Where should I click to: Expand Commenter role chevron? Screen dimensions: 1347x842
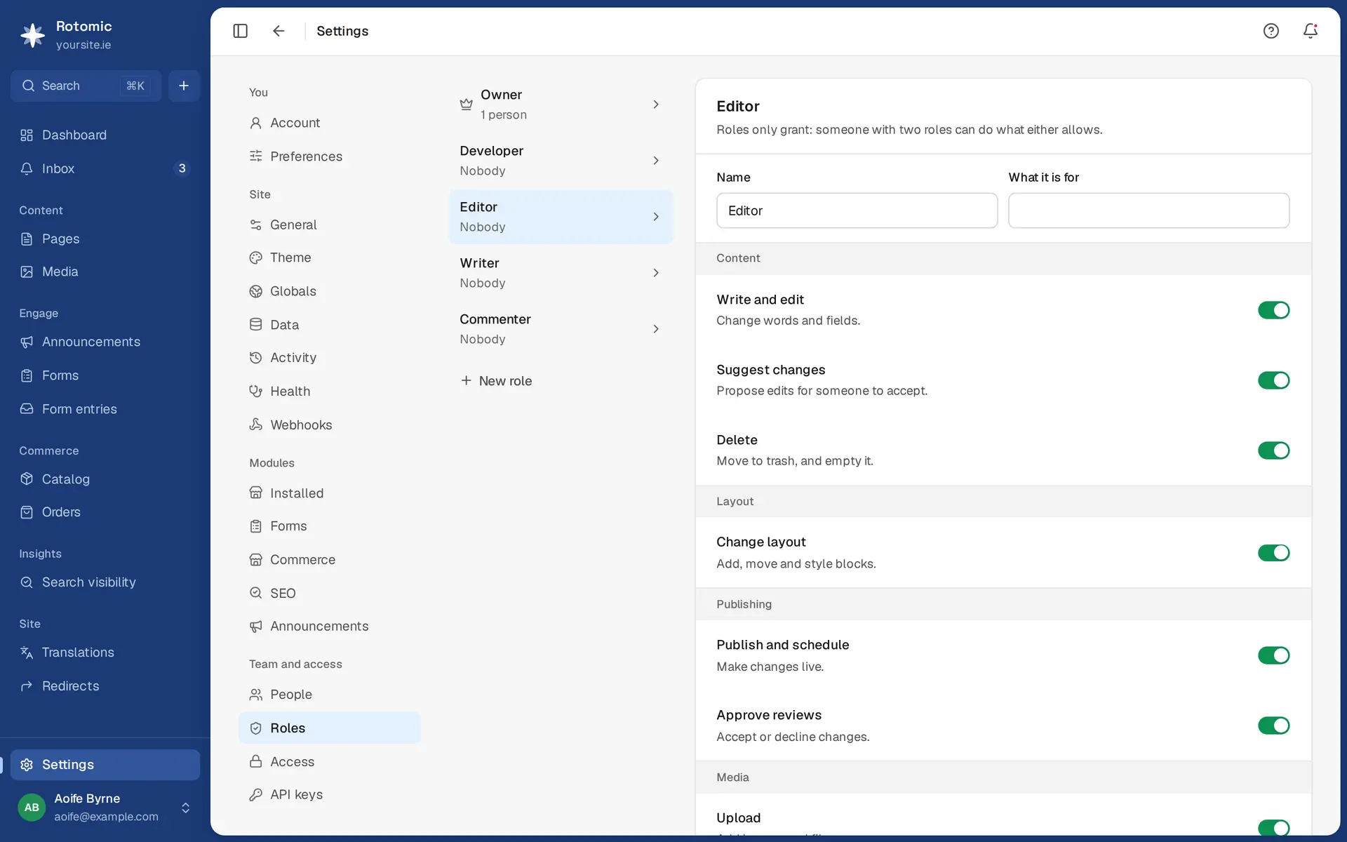tap(656, 329)
